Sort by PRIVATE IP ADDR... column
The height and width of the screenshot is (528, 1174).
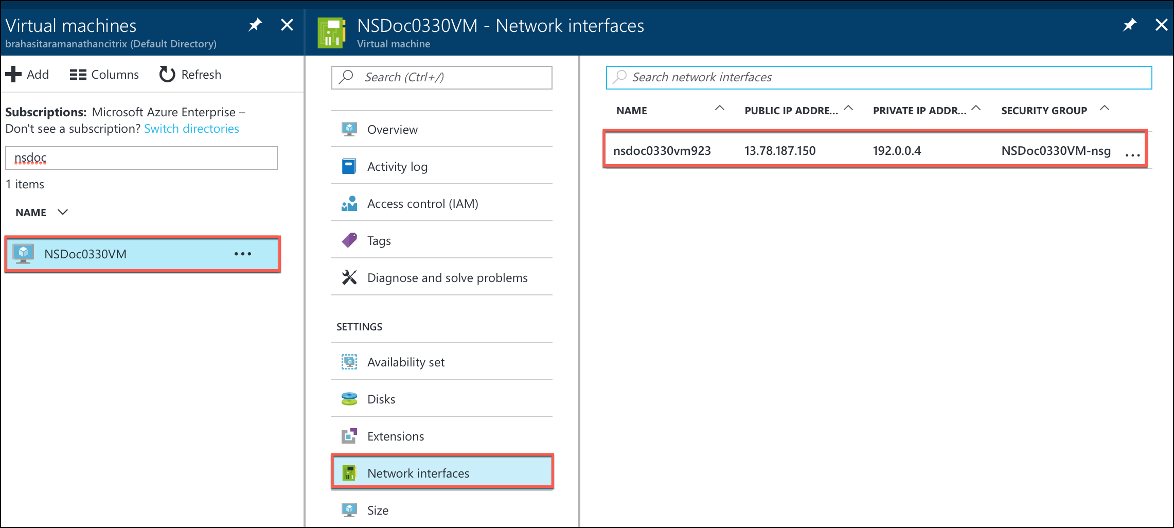coord(919,111)
